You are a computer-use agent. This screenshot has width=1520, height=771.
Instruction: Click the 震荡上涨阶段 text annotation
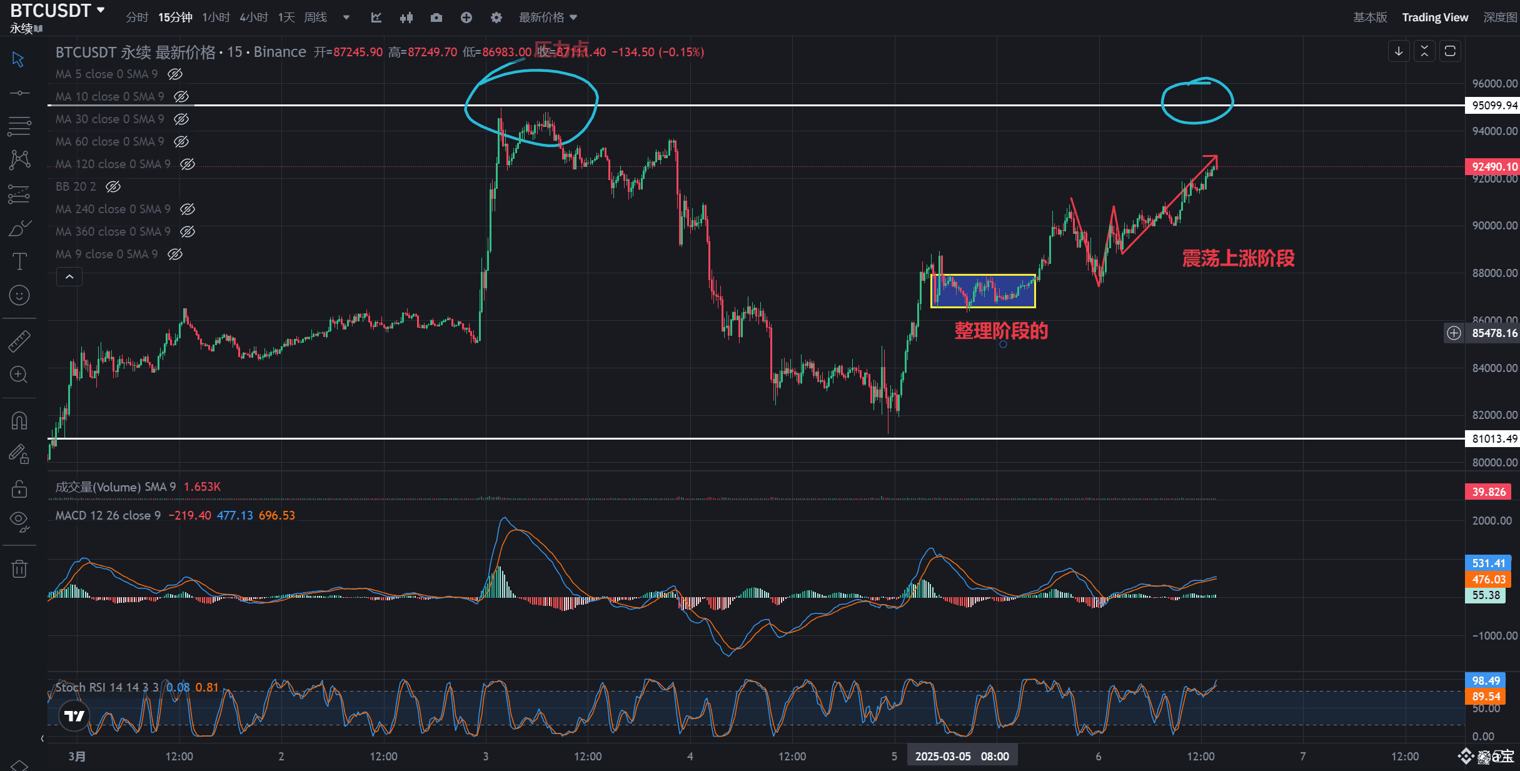point(1238,258)
